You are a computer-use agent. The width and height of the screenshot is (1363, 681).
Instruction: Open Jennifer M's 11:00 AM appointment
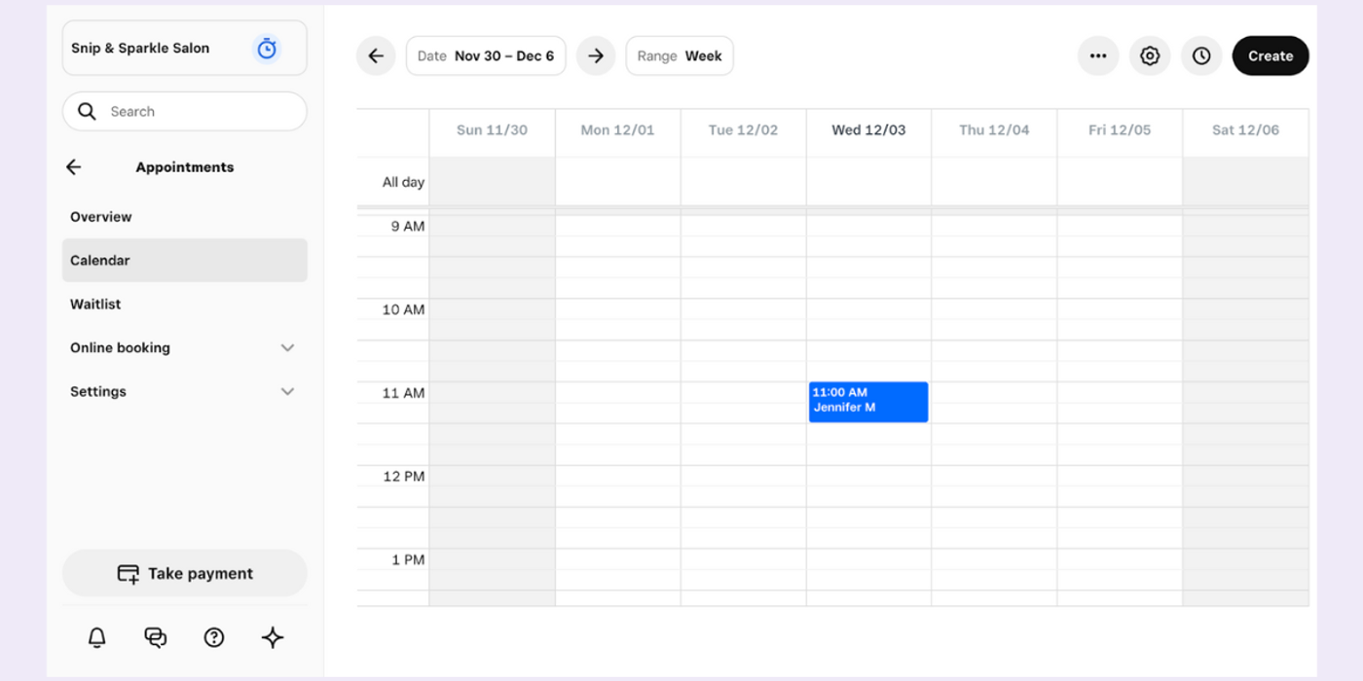867,402
